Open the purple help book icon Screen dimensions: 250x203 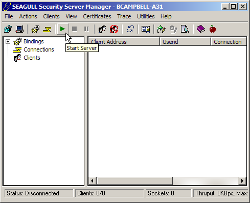point(201,29)
